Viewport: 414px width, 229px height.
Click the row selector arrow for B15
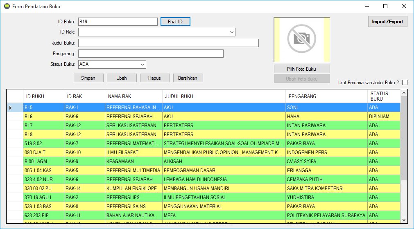(11, 108)
